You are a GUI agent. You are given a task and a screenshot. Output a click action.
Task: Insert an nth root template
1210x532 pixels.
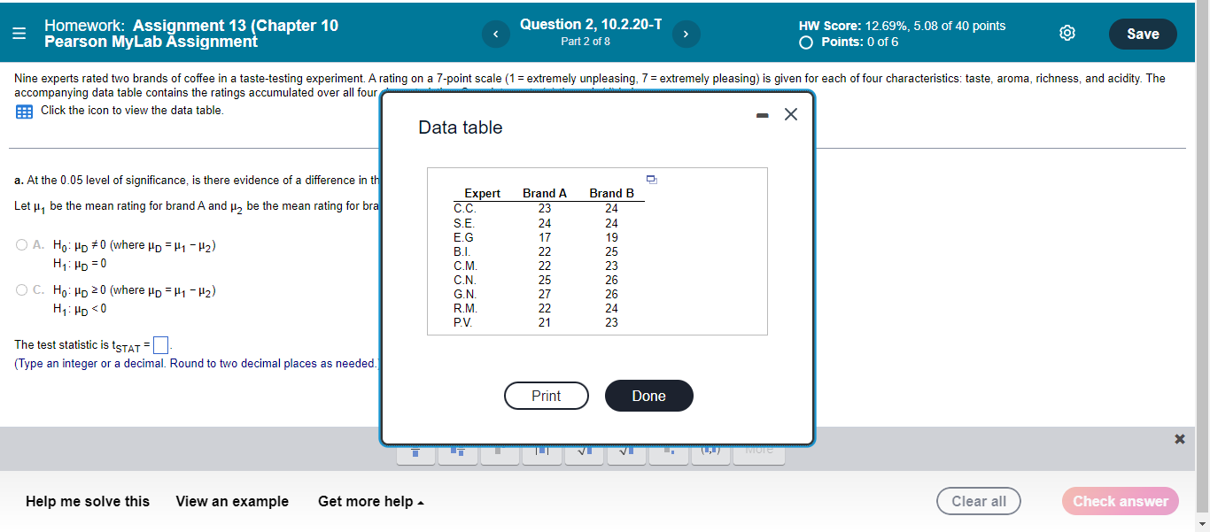(x=625, y=451)
